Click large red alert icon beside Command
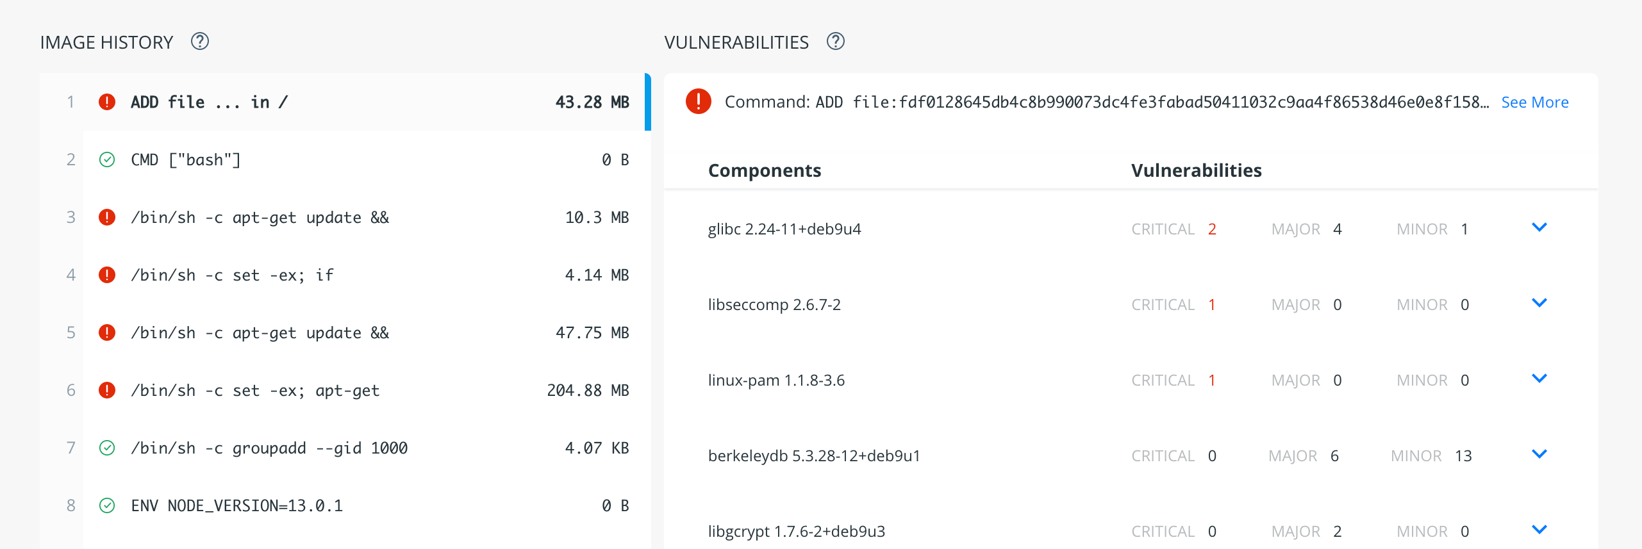Image resolution: width=1642 pixels, height=549 pixels. 699,101
